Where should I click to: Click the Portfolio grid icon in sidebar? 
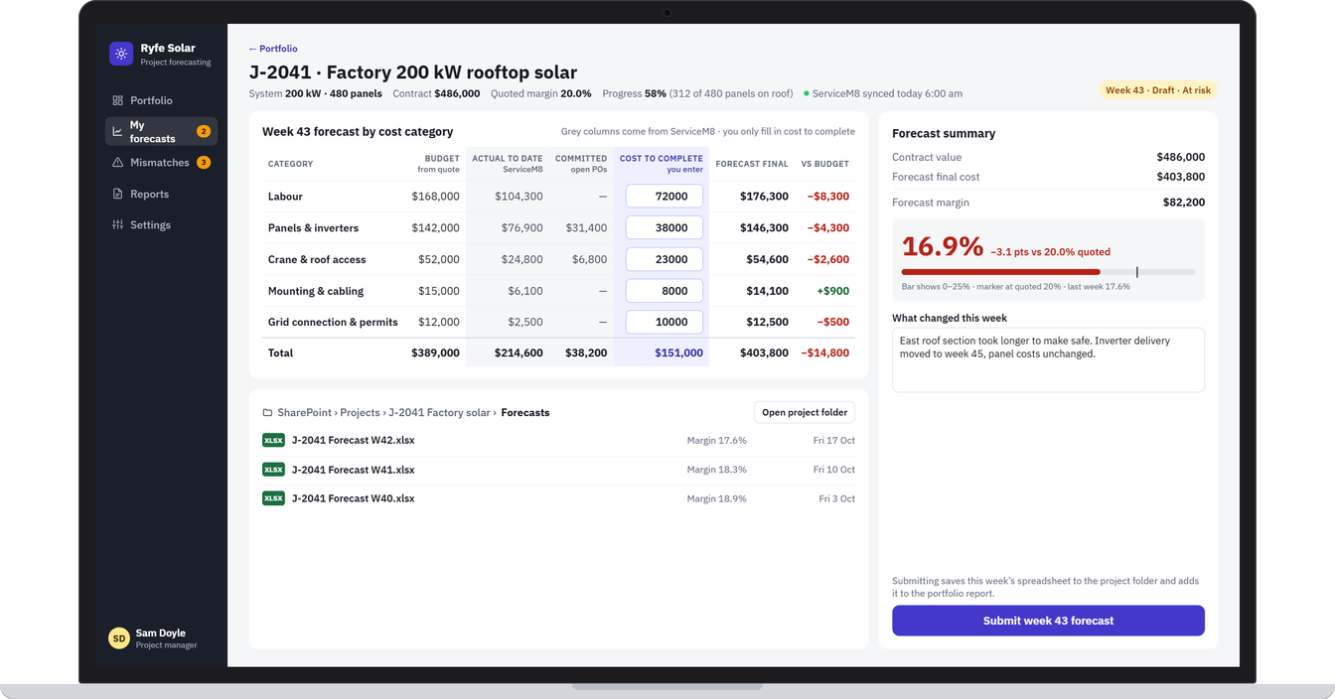tap(117, 100)
